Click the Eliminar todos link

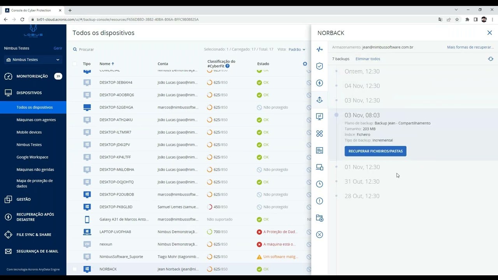tap(368, 59)
